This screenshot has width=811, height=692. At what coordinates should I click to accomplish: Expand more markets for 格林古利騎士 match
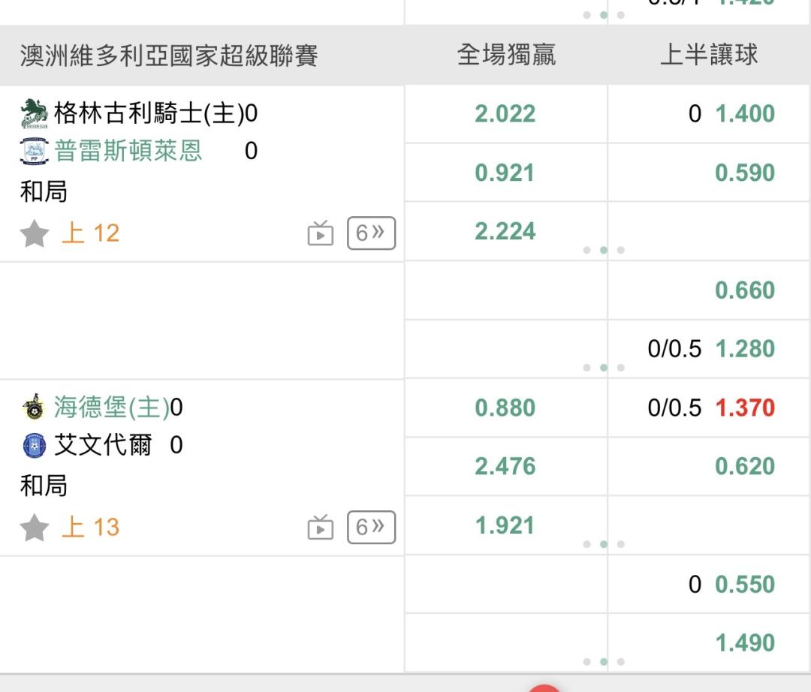(x=371, y=233)
